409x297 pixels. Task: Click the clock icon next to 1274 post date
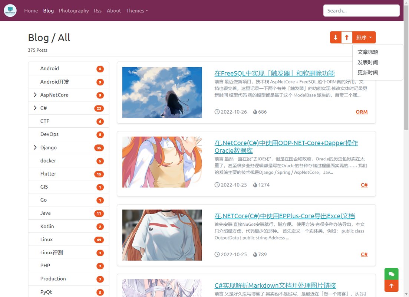click(x=217, y=185)
